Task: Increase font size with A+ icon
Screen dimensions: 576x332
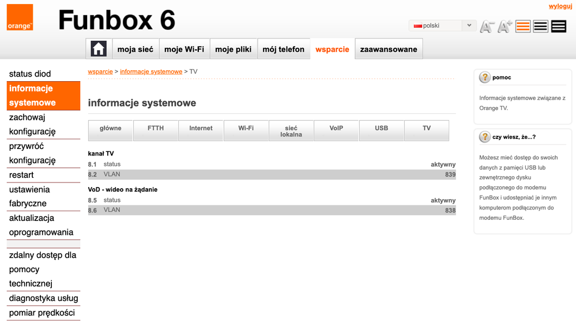Action: pos(505,26)
